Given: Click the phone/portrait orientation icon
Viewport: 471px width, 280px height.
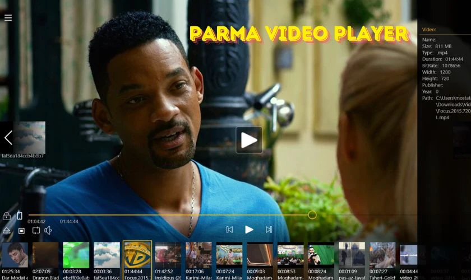Looking at the screenshot, I should tap(20, 216).
